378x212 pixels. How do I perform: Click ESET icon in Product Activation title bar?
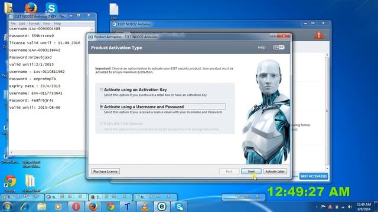click(x=90, y=37)
